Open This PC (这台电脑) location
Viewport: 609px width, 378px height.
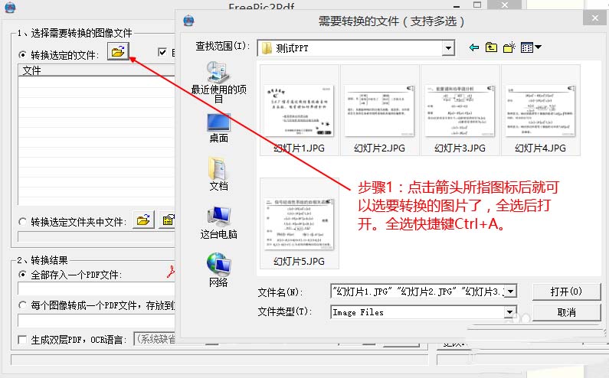(x=218, y=223)
